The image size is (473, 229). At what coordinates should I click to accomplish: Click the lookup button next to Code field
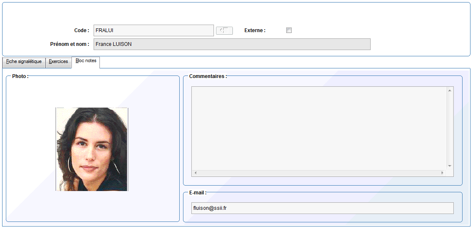point(224,30)
